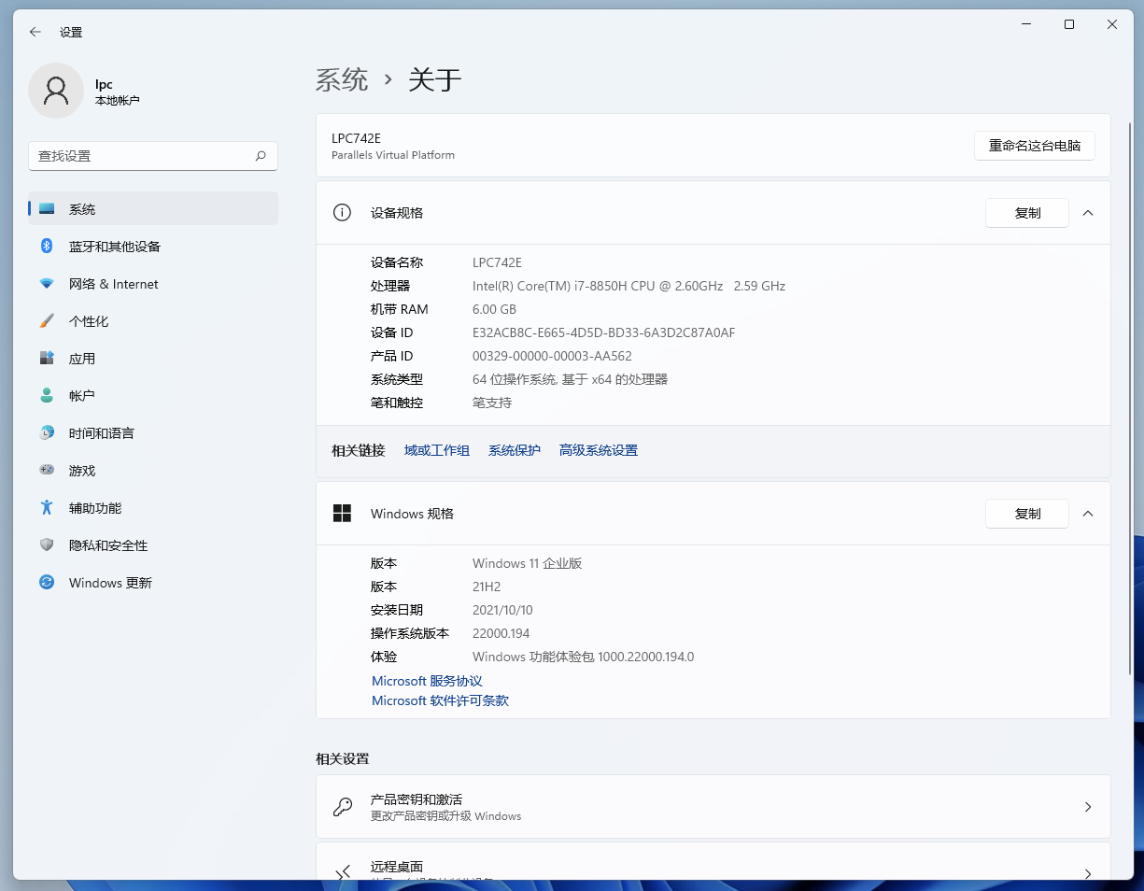Open 远程桌面 via its chevron arrow
The image size is (1144, 891).
point(1088,874)
